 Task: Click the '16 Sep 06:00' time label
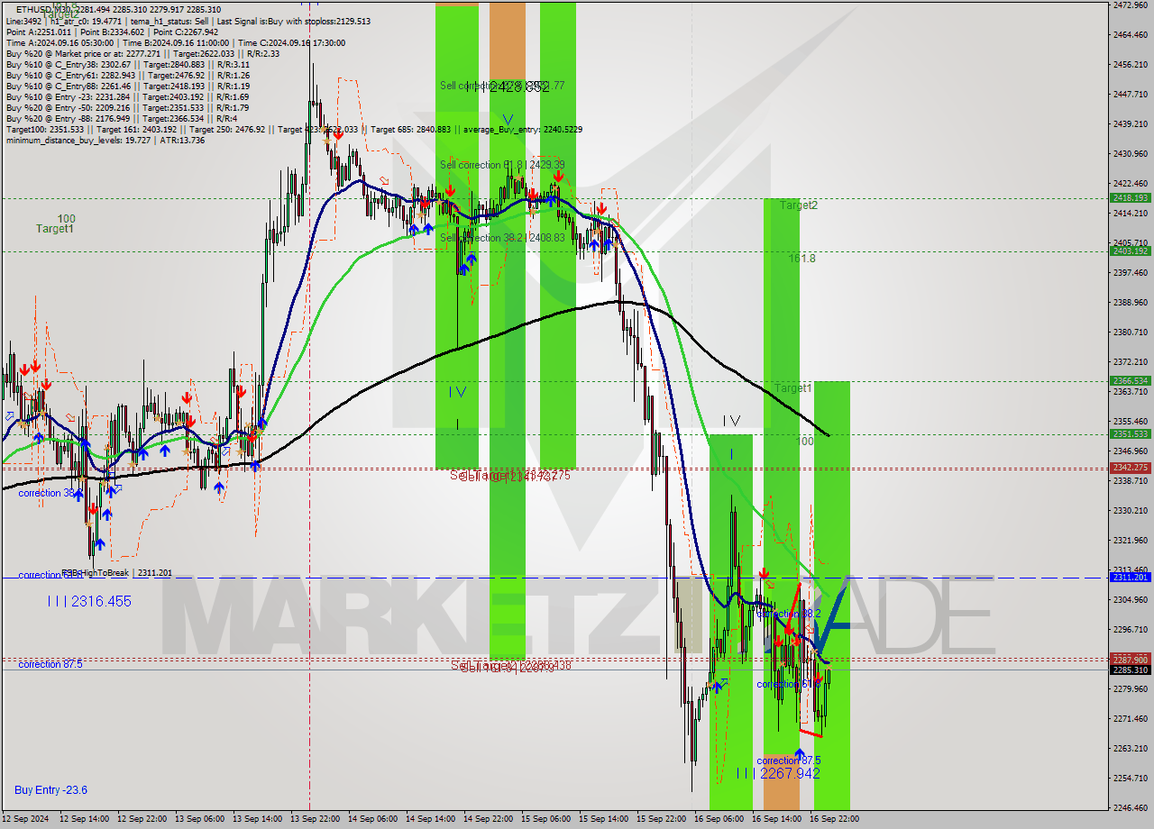719,819
